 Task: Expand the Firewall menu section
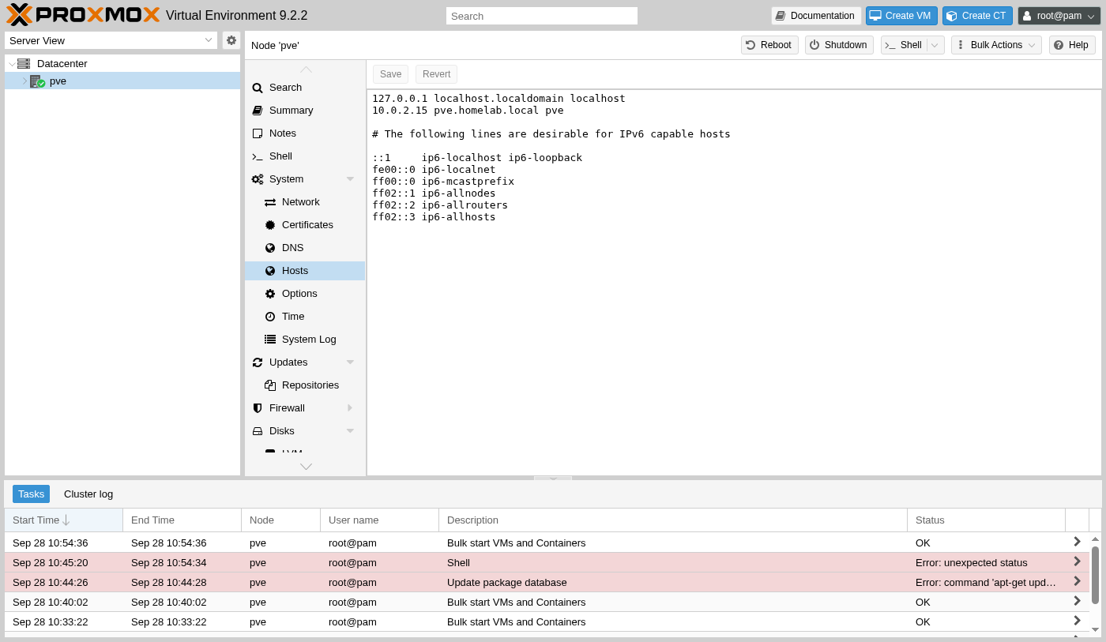pos(350,408)
